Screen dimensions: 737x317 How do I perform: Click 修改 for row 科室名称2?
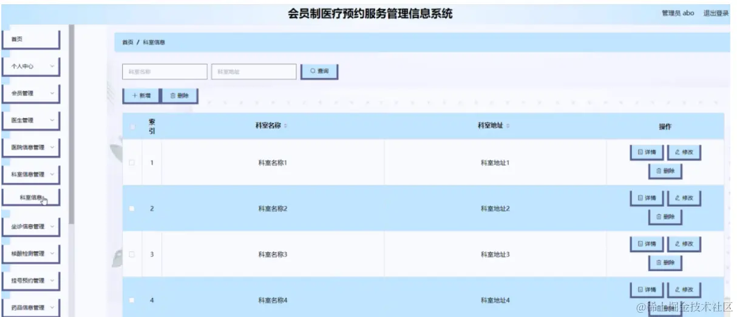(684, 198)
